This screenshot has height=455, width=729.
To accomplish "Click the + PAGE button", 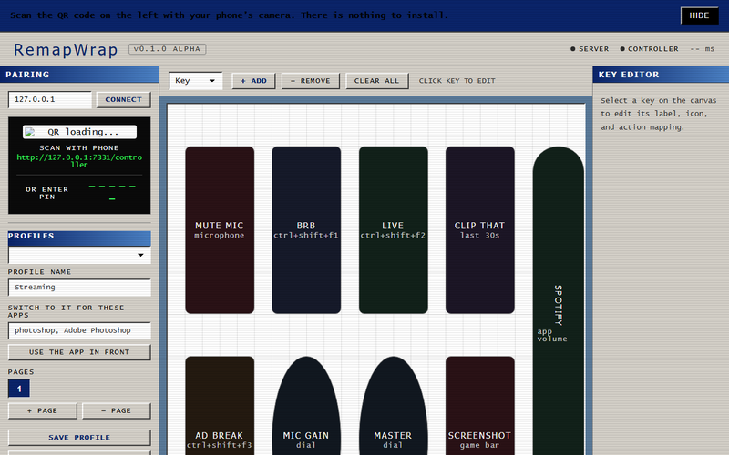I will pos(42,411).
